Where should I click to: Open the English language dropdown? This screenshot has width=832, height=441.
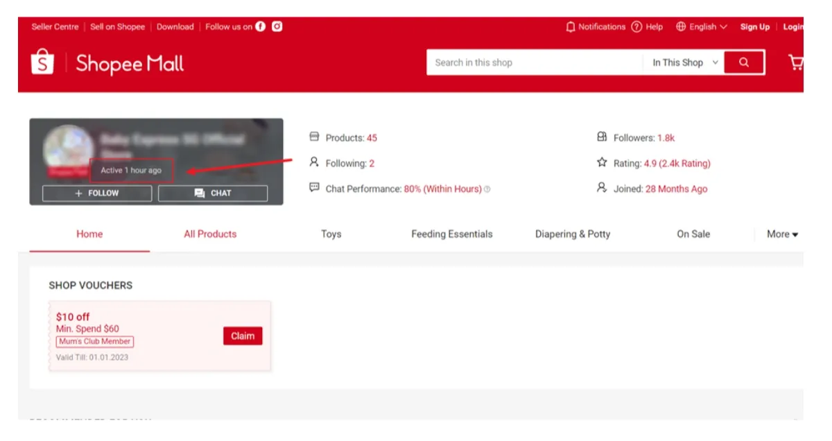point(702,27)
